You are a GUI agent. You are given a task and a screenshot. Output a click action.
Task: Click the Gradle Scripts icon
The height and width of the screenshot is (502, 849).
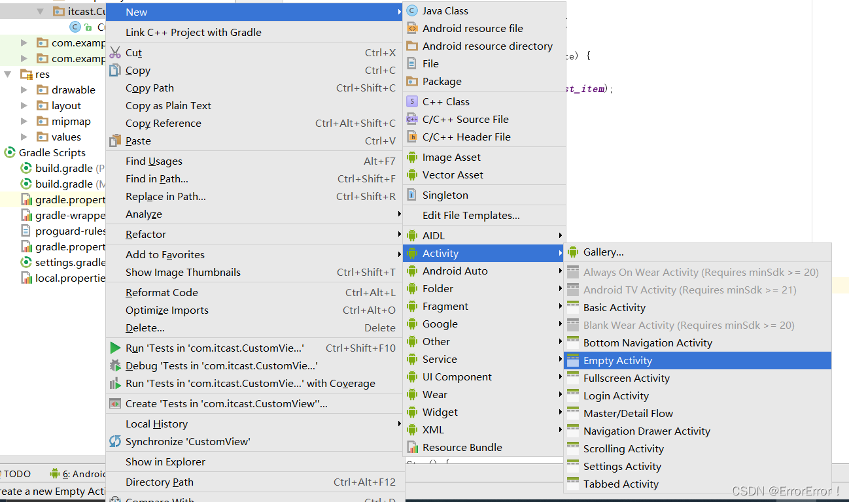[x=10, y=152]
